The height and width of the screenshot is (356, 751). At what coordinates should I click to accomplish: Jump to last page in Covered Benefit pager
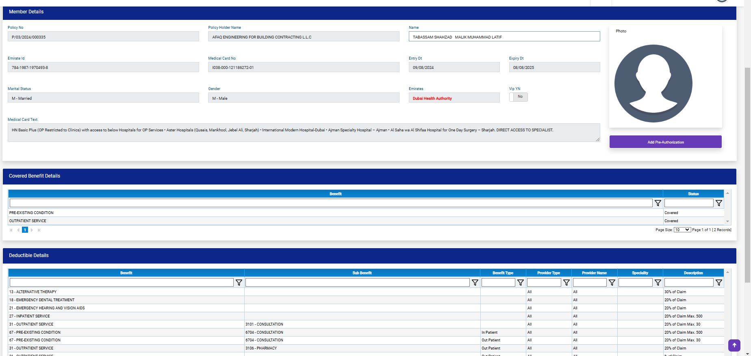click(x=39, y=230)
